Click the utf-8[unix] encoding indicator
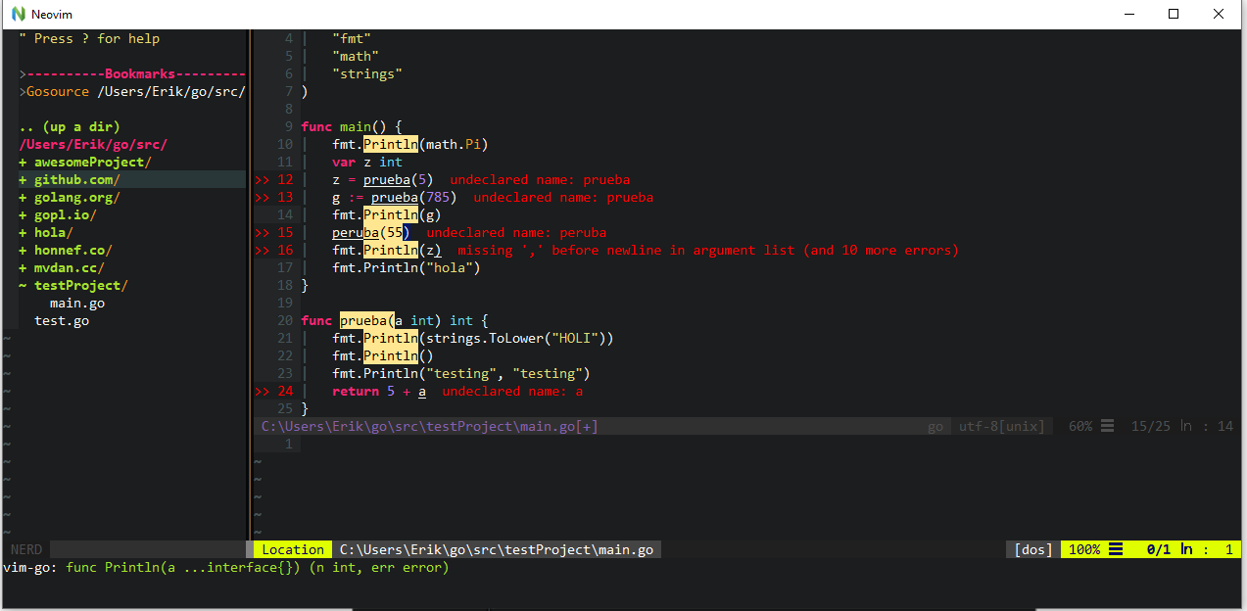Screen dimensions: 1247x611 coord(1000,426)
